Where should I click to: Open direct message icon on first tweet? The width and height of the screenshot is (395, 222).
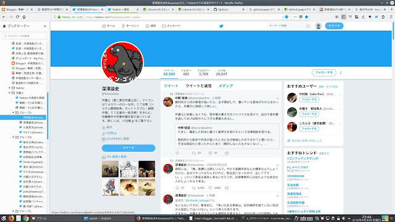[227, 153]
